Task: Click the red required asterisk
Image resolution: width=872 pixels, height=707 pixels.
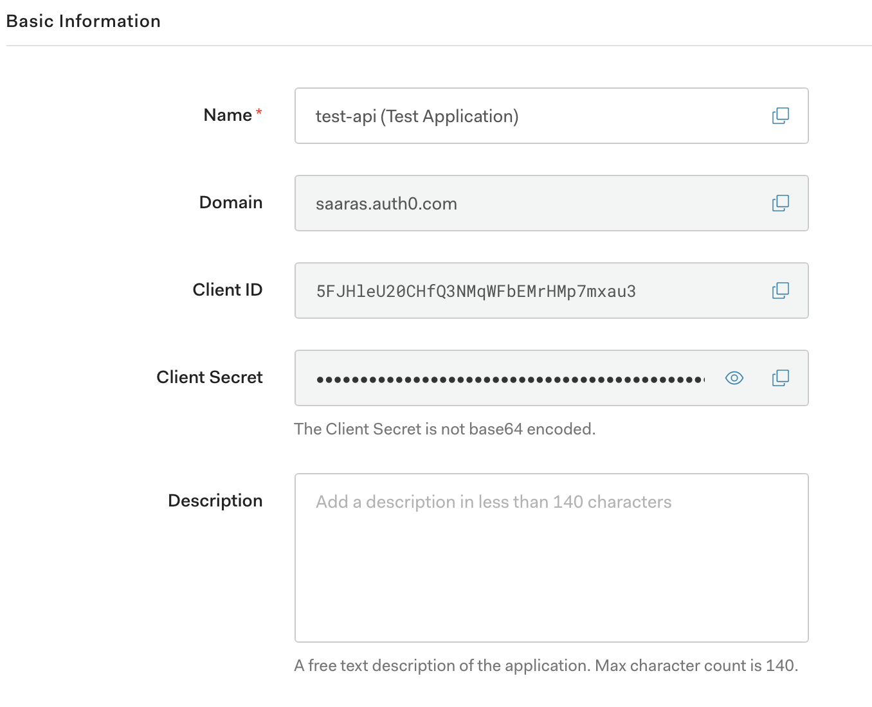Action: (x=259, y=112)
